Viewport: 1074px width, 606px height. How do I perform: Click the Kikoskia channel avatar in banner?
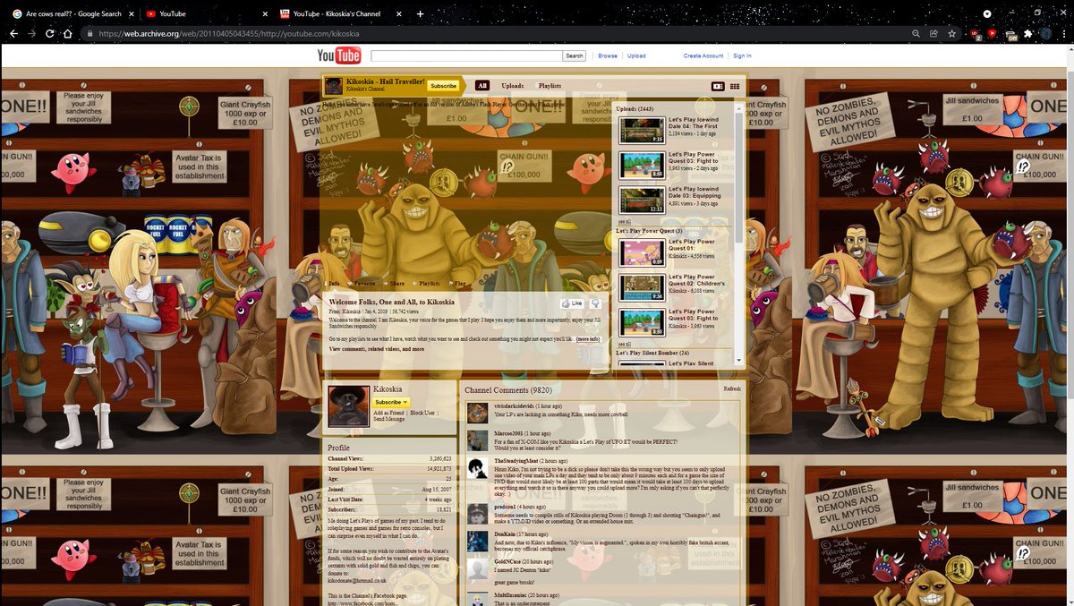click(x=333, y=86)
